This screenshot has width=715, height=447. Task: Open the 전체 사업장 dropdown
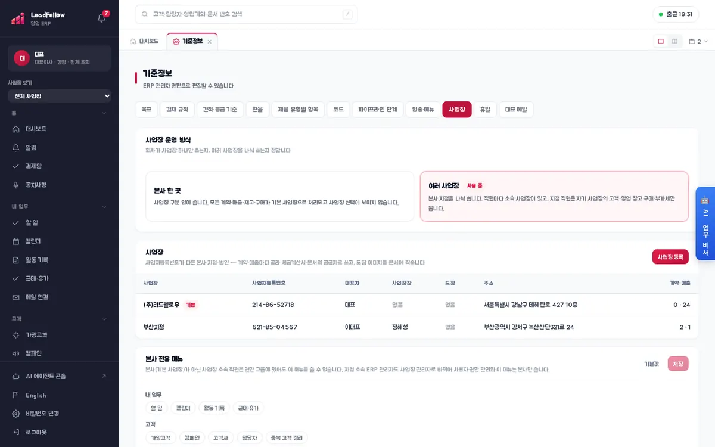(60, 96)
